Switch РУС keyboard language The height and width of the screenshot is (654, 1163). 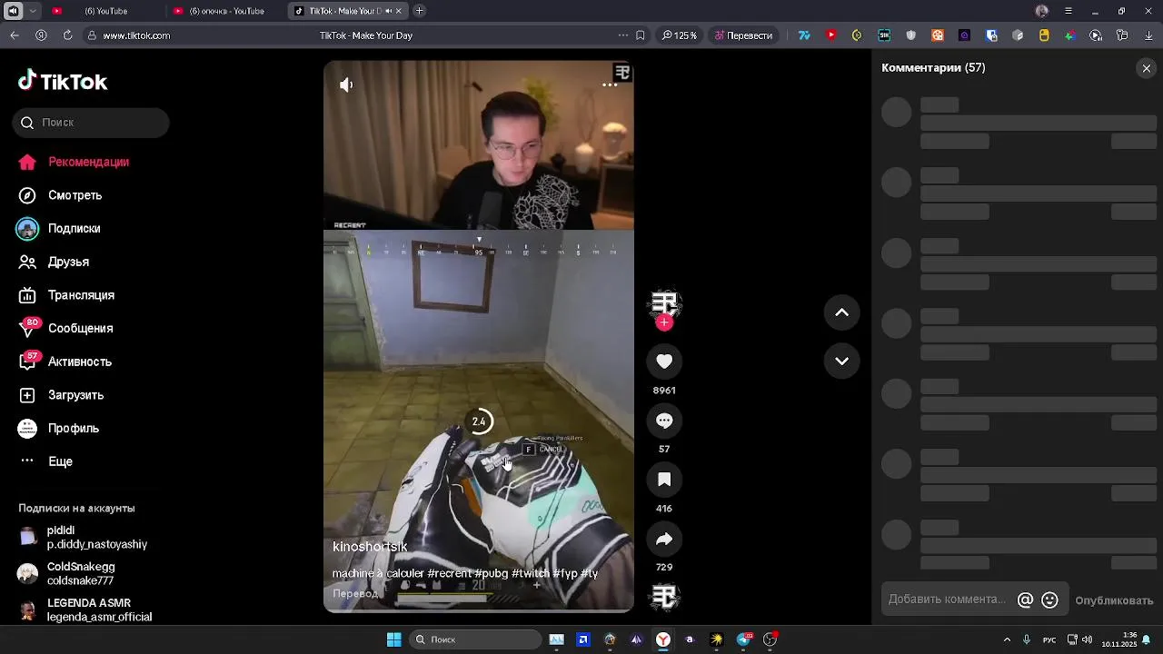coord(1049,639)
